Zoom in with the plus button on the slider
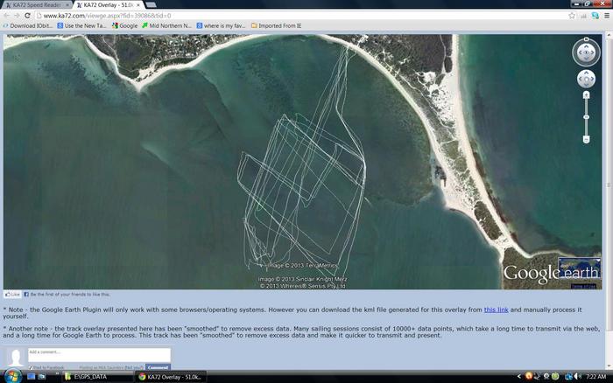This screenshot has height=383, width=613. point(586,94)
